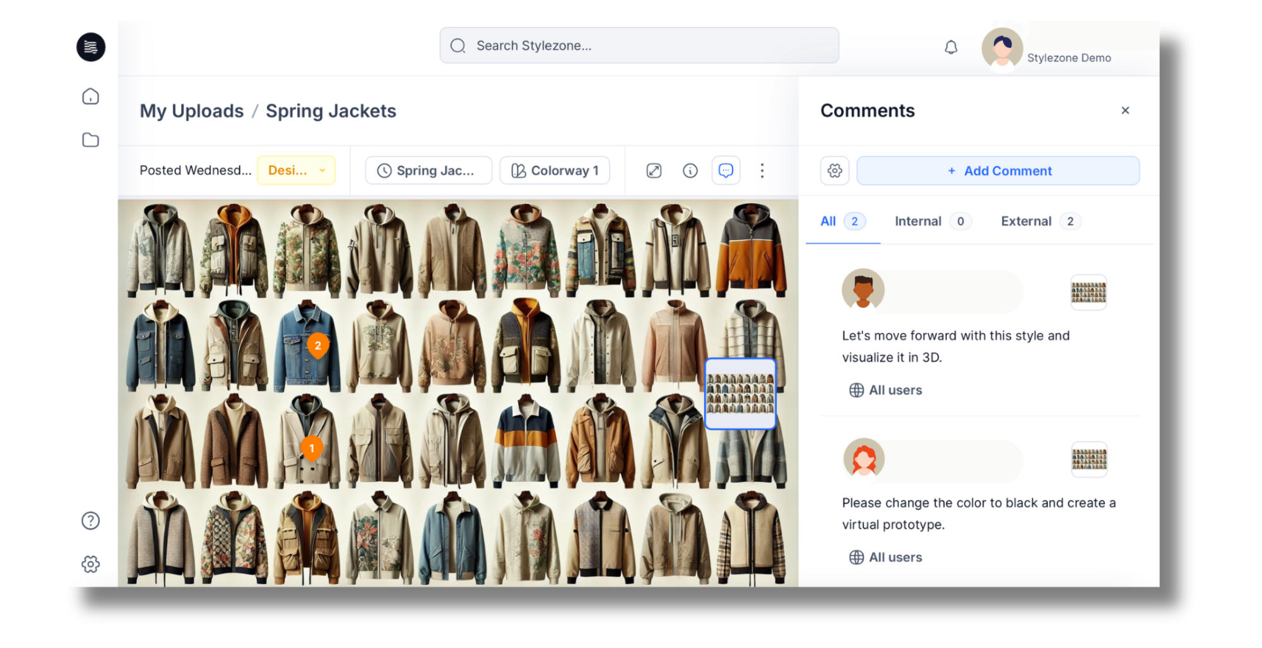The height and width of the screenshot is (648, 1262).
Task: Open the Spring Jac... version history button
Action: click(428, 171)
